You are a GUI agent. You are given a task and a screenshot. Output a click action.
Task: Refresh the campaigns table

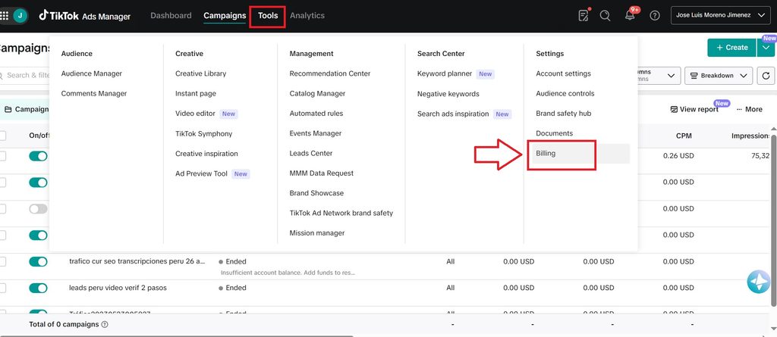[766, 76]
